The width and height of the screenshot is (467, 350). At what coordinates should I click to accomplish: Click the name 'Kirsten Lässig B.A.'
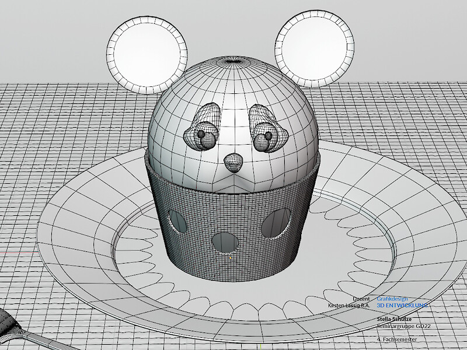pyautogui.click(x=348, y=305)
